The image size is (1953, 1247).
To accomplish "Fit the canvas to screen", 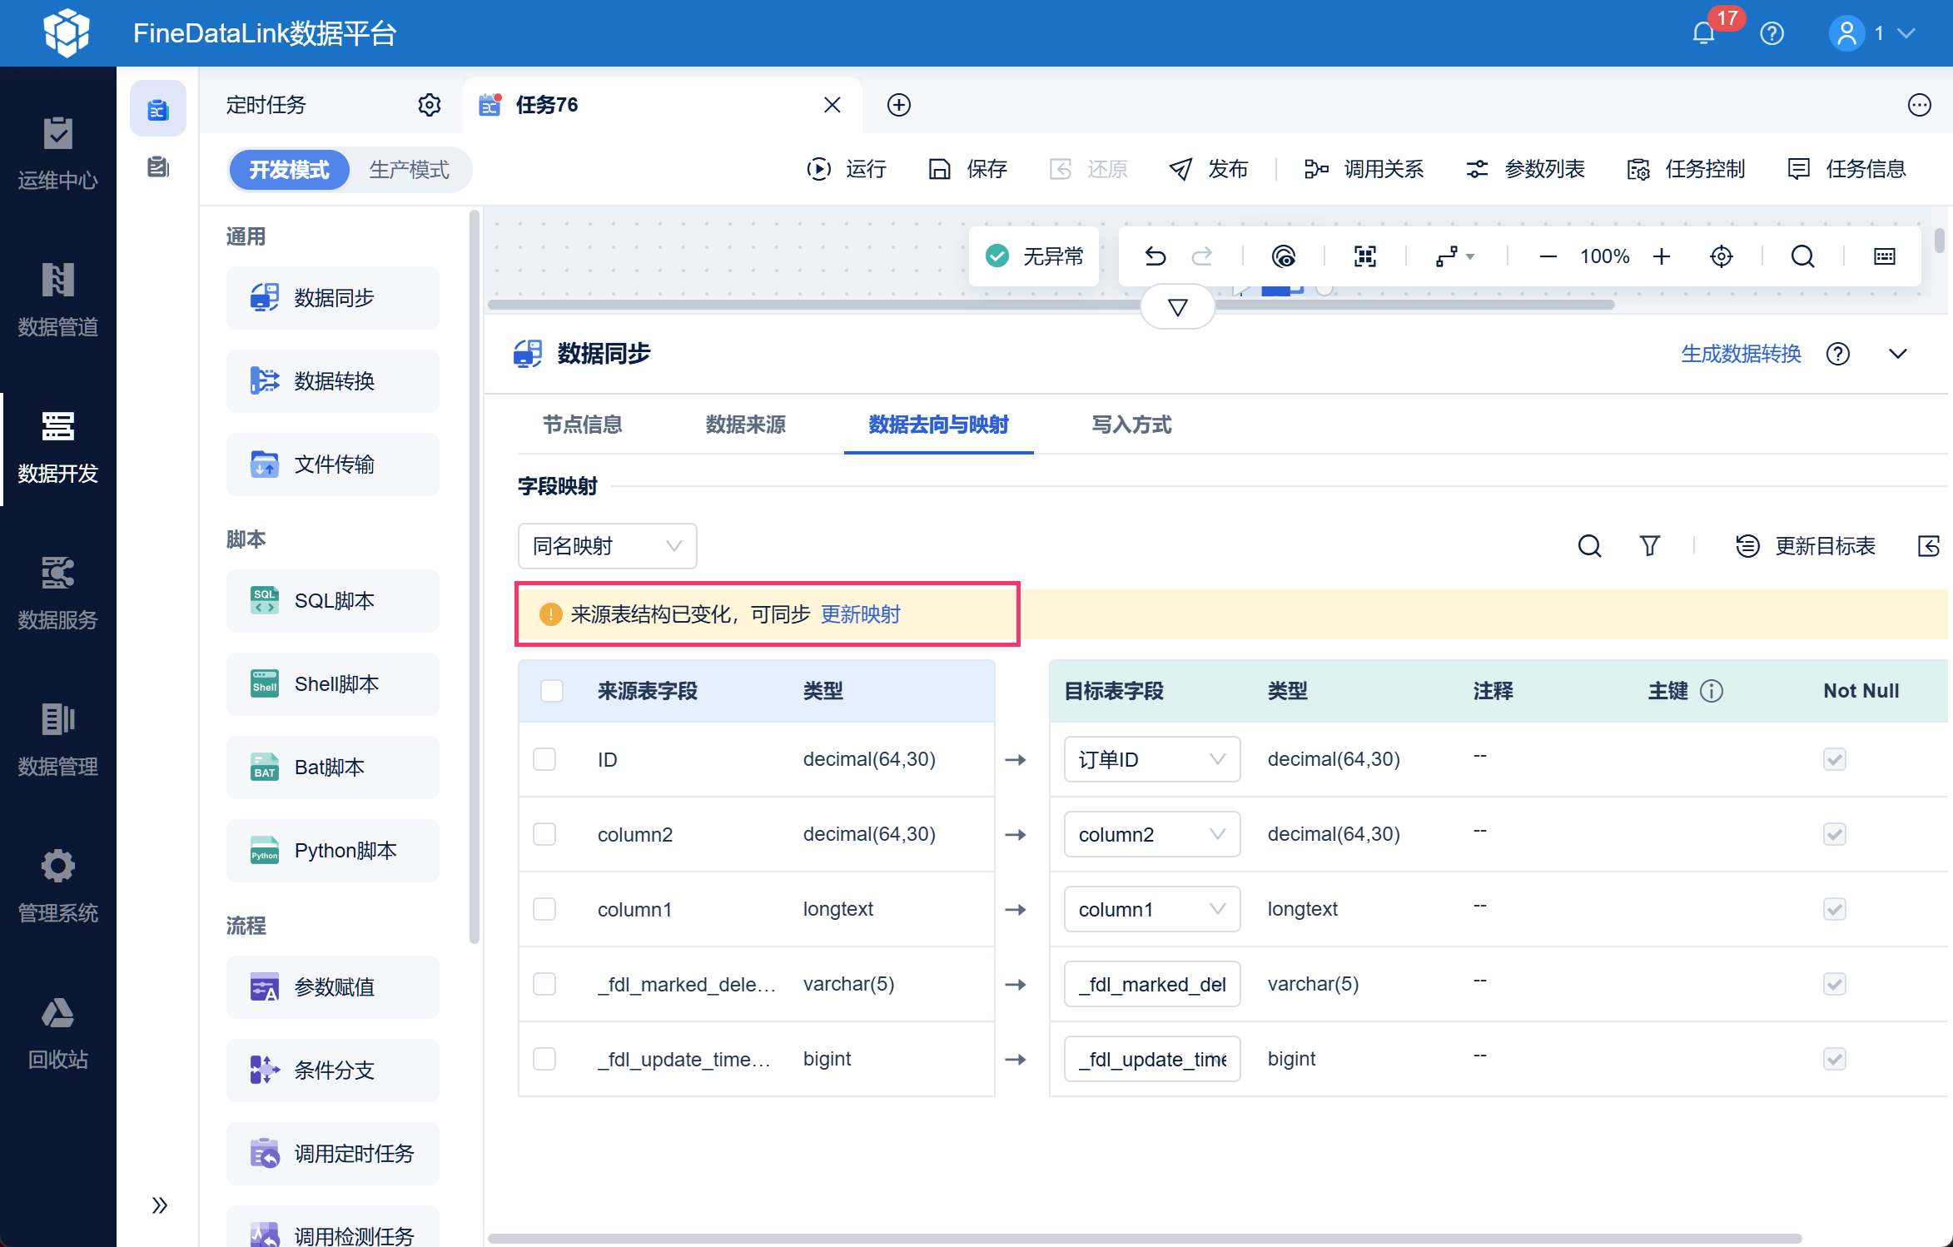I will pos(1365,256).
